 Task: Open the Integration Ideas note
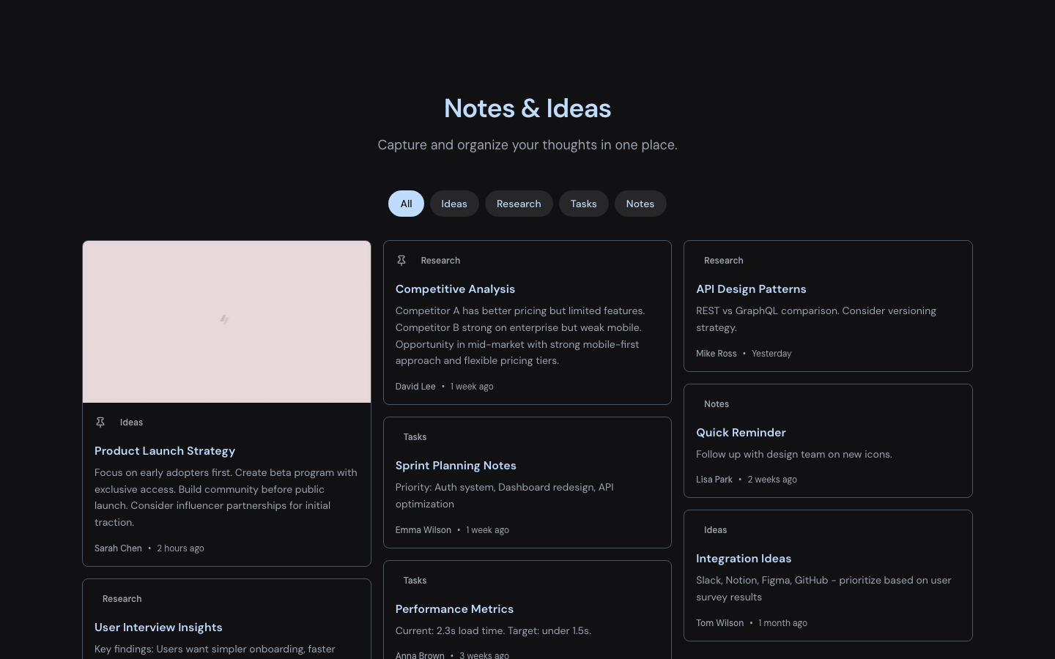pos(744,559)
